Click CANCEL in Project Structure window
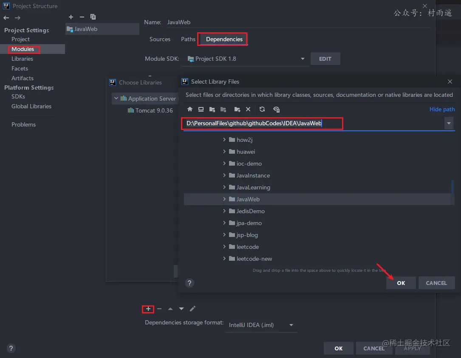The image size is (461, 358). pos(373,348)
